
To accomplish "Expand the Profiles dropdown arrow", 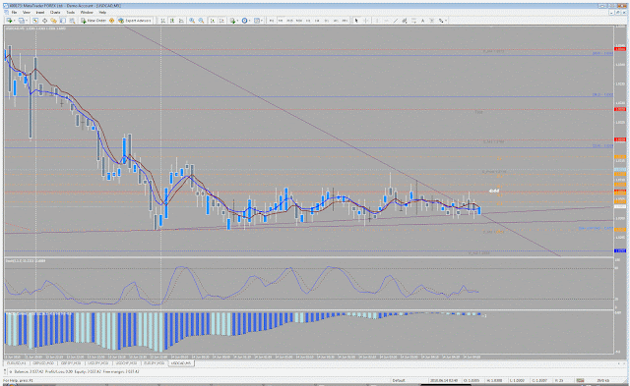I will [27, 21].
